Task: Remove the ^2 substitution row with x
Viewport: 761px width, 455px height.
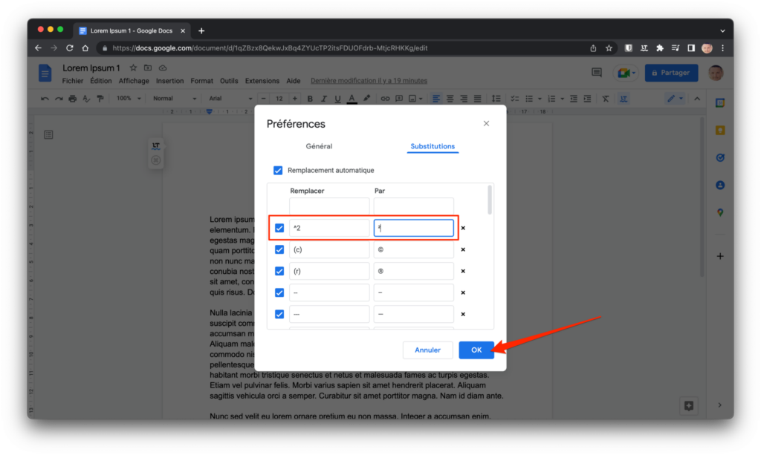Action: 463,229
